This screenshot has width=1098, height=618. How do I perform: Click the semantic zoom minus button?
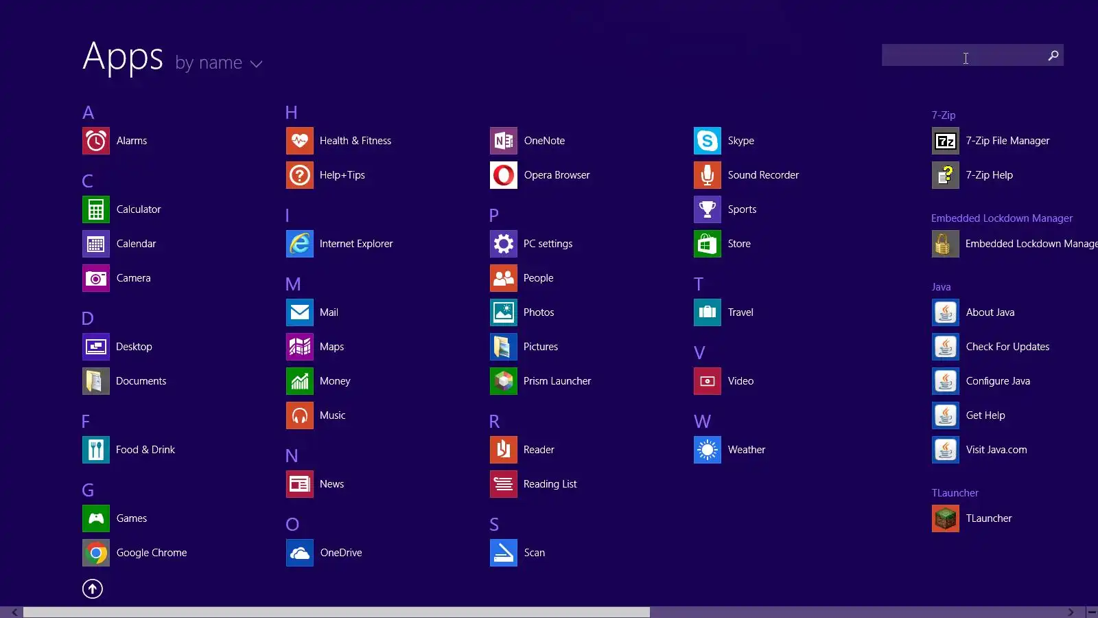(x=1092, y=612)
